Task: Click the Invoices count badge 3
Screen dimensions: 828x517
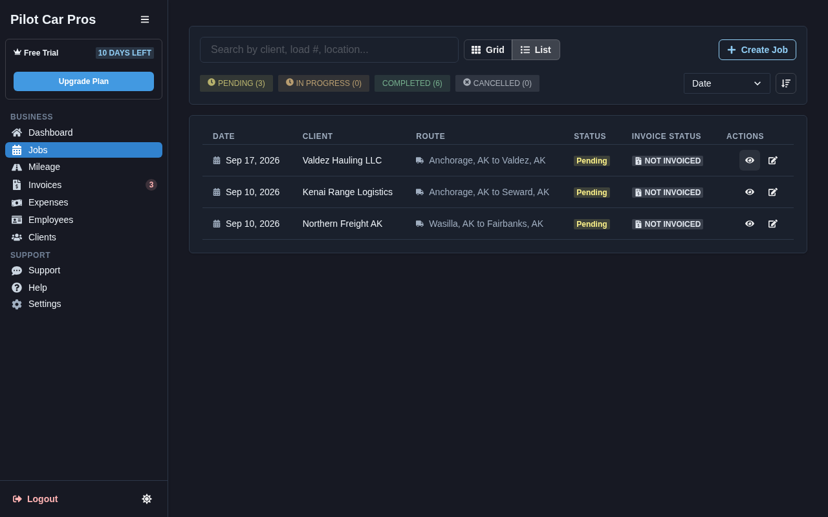Action: tap(151, 185)
